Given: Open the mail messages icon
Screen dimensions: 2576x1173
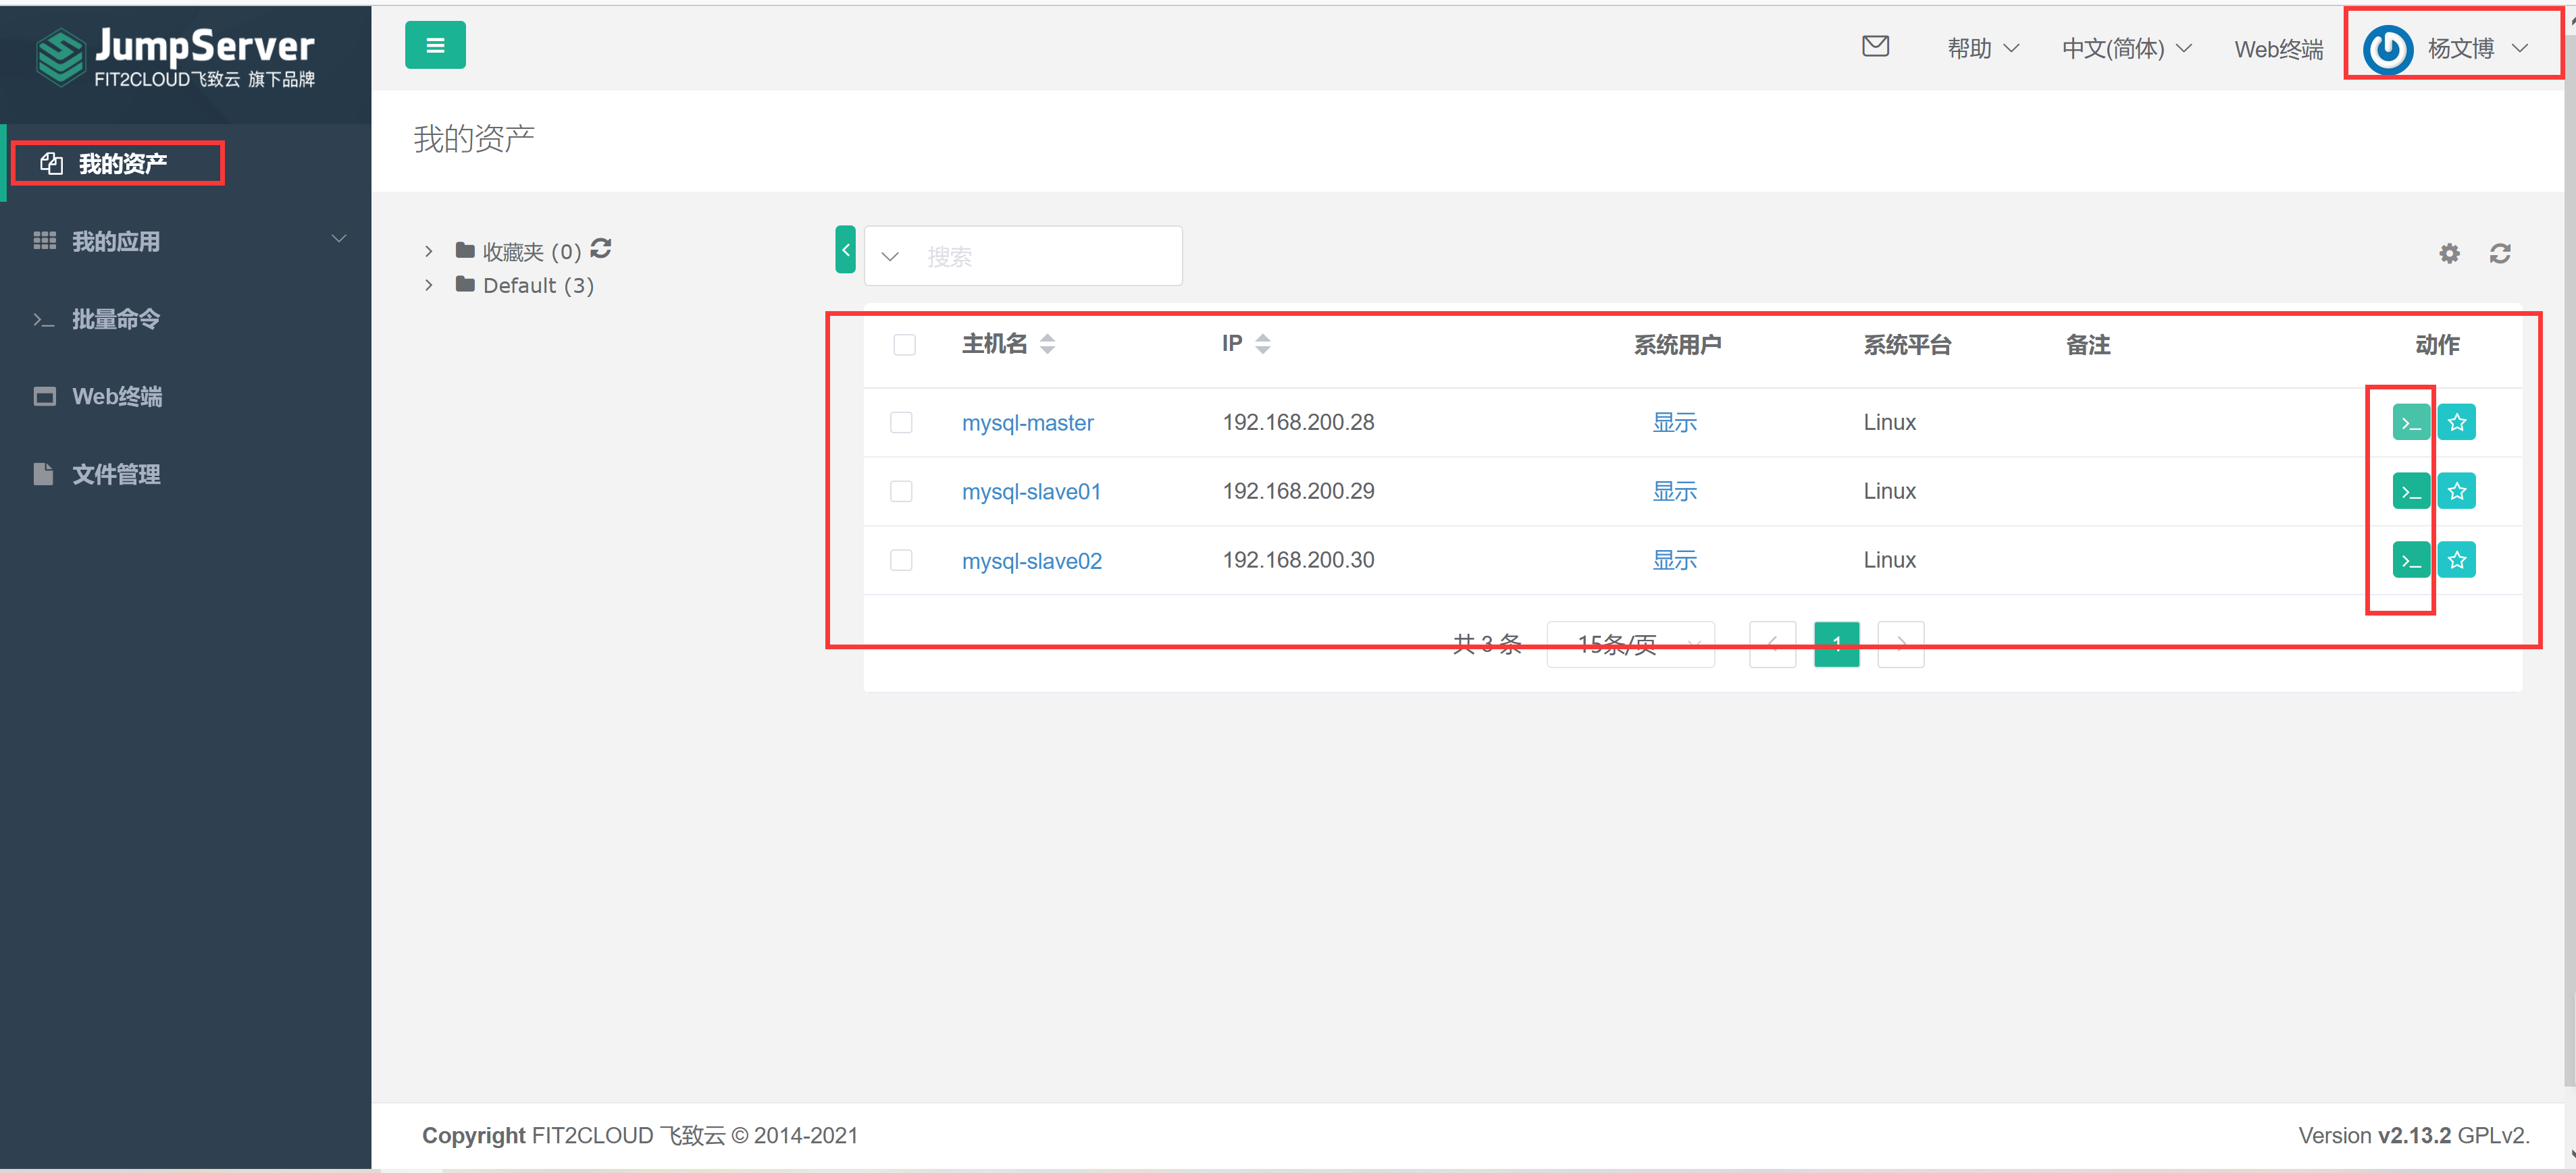Looking at the screenshot, I should (x=1875, y=46).
